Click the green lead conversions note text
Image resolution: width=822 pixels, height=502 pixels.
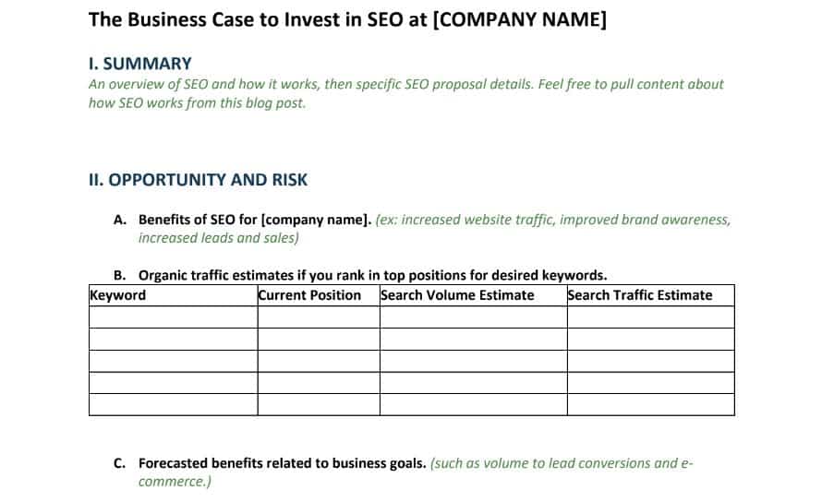tap(416, 472)
